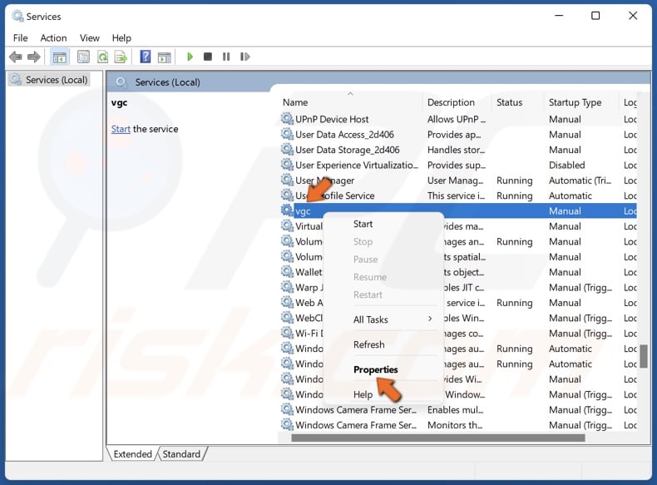Click the Forward arrow toolbar icon
Image resolution: width=657 pixels, height=485 pixels.
34,57
